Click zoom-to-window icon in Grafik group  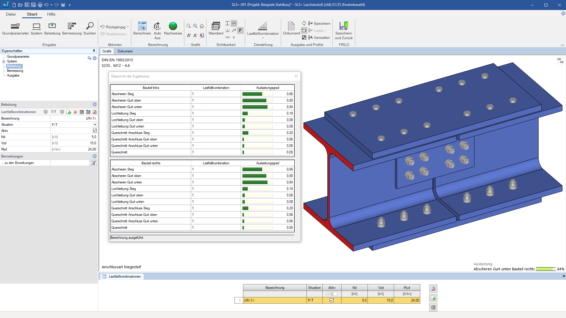coord(195,26)
